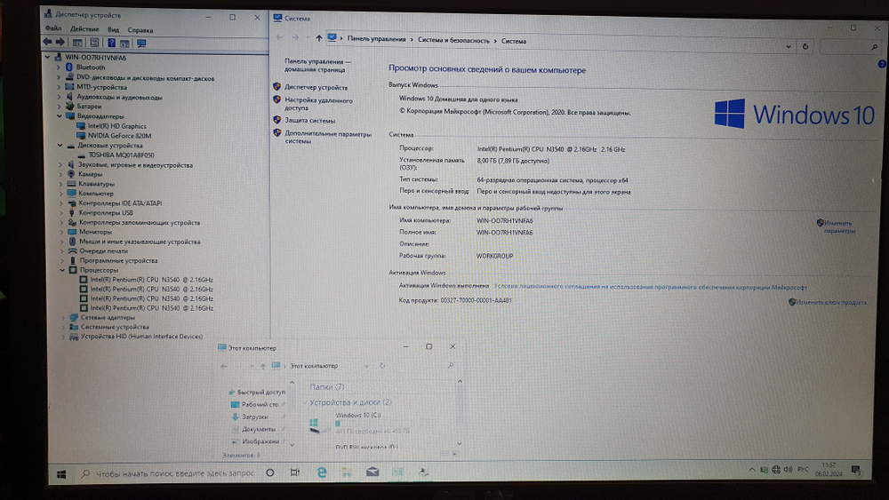Collapse the Процессоры category

tap(62, 270)
